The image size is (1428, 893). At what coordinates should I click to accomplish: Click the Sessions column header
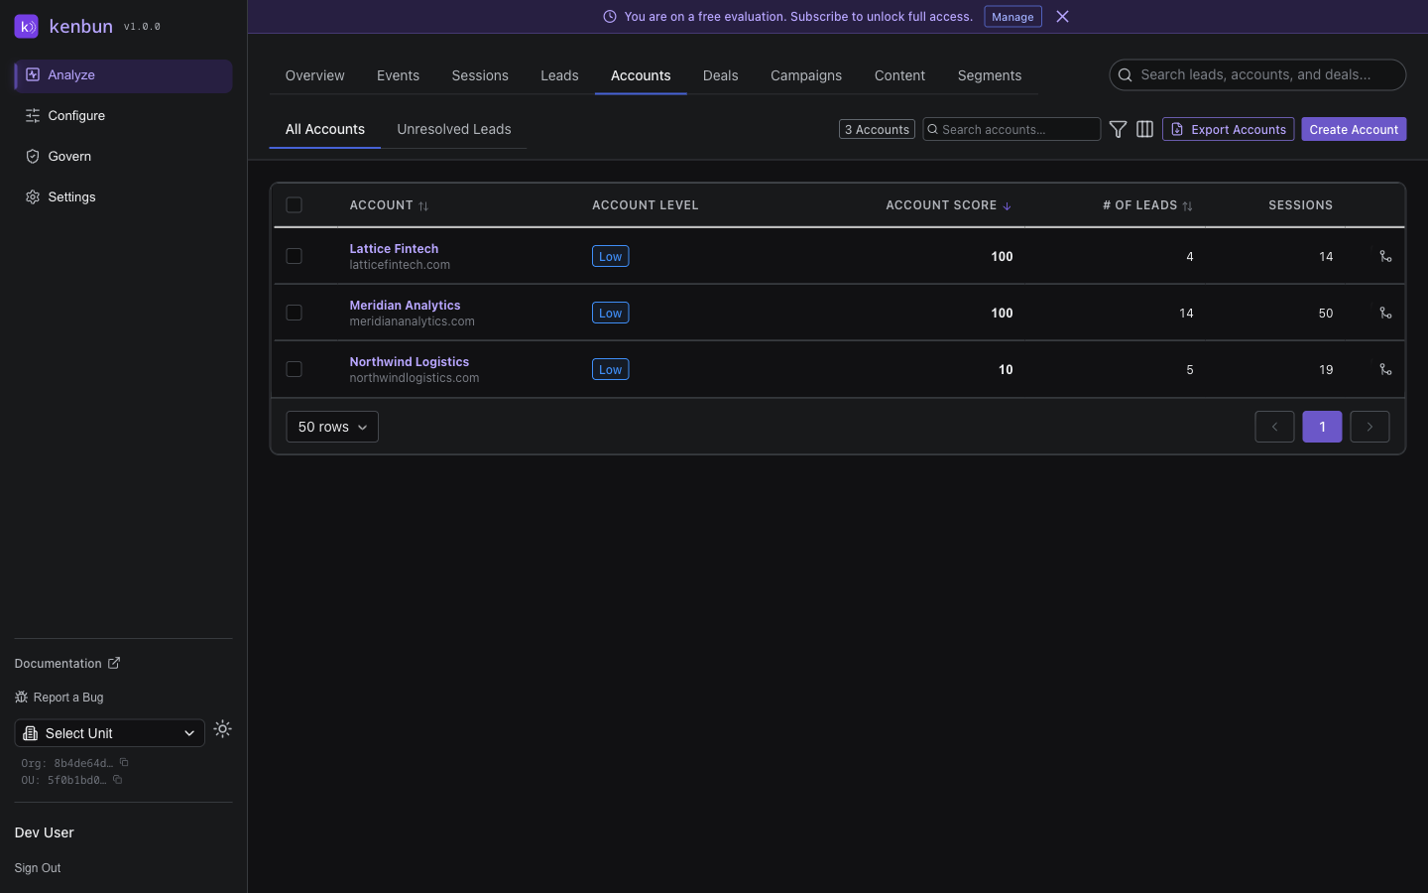click(x=1300, y=205)
